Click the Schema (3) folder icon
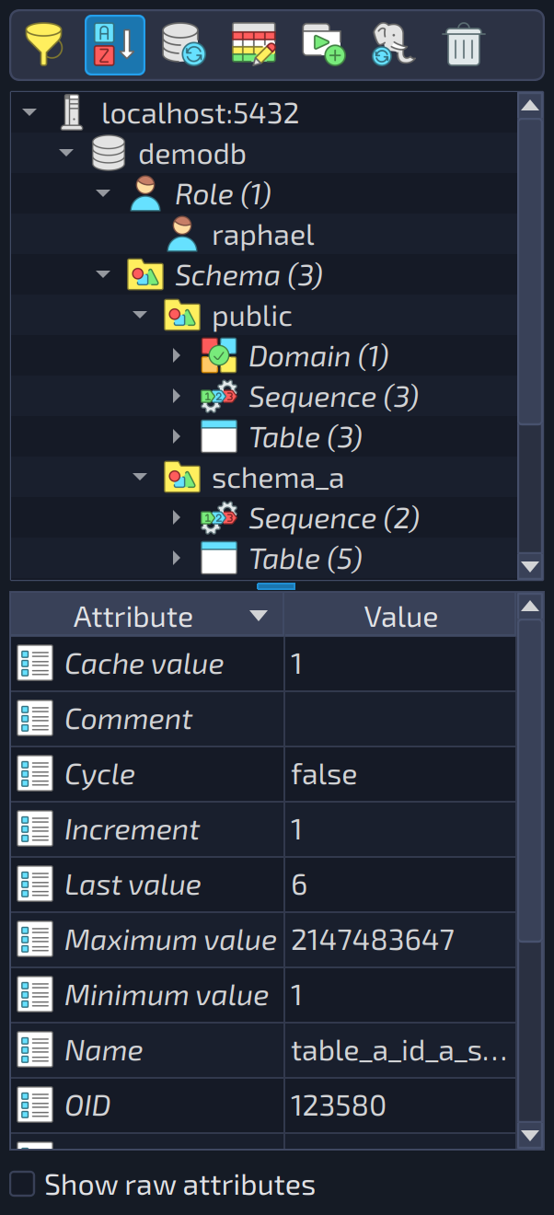This screenshot has height=1215, width=554. tap(145, 275)
